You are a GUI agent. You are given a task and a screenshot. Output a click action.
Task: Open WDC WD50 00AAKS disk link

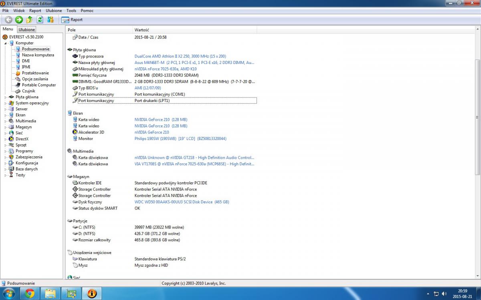[182, 202]
